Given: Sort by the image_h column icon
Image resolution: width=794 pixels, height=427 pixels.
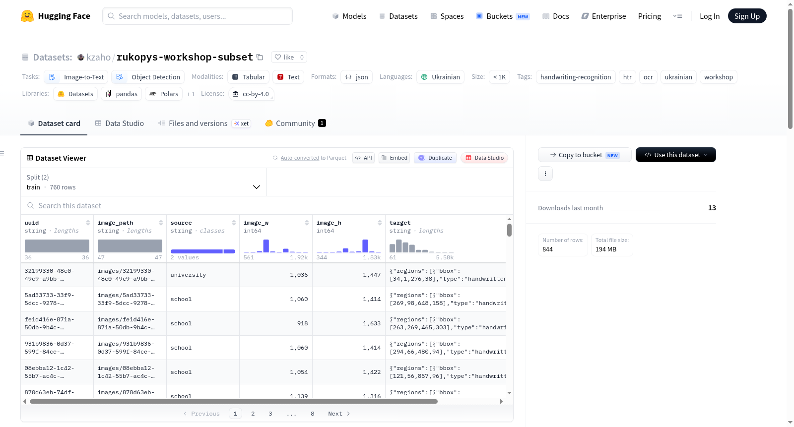Looking at the screenshot, I should pos(380,223).
